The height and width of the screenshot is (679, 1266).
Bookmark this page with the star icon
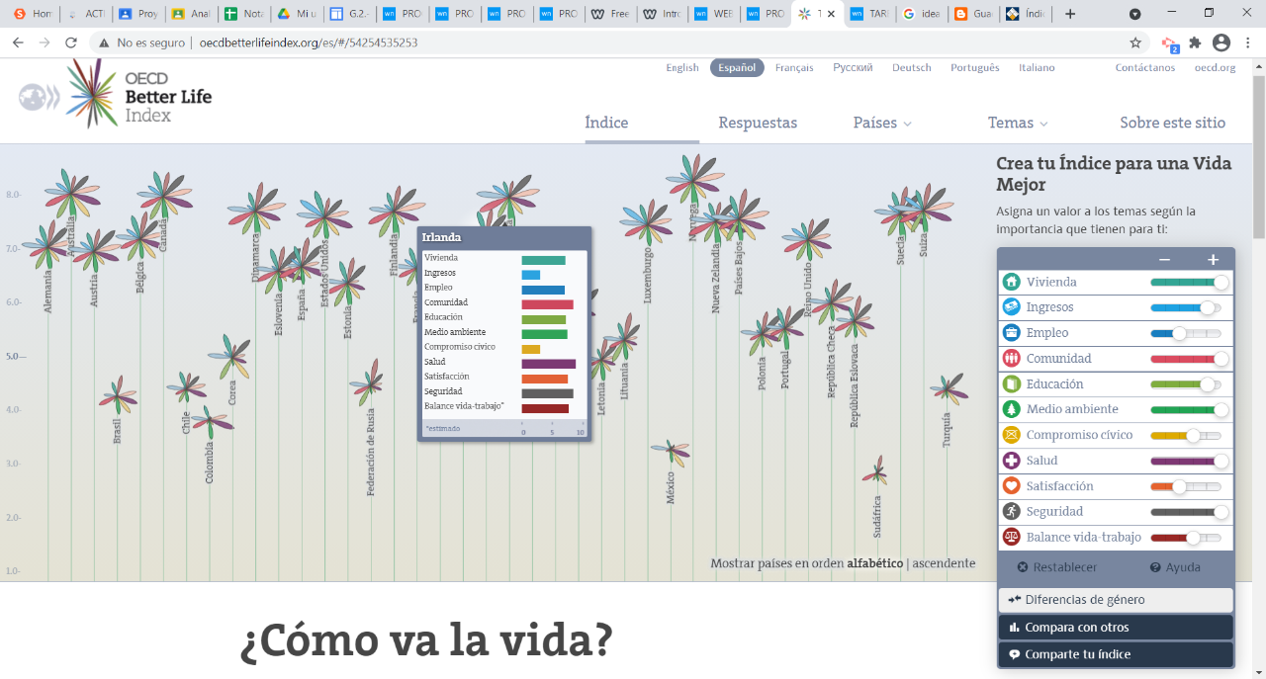tap(1135, 42)
